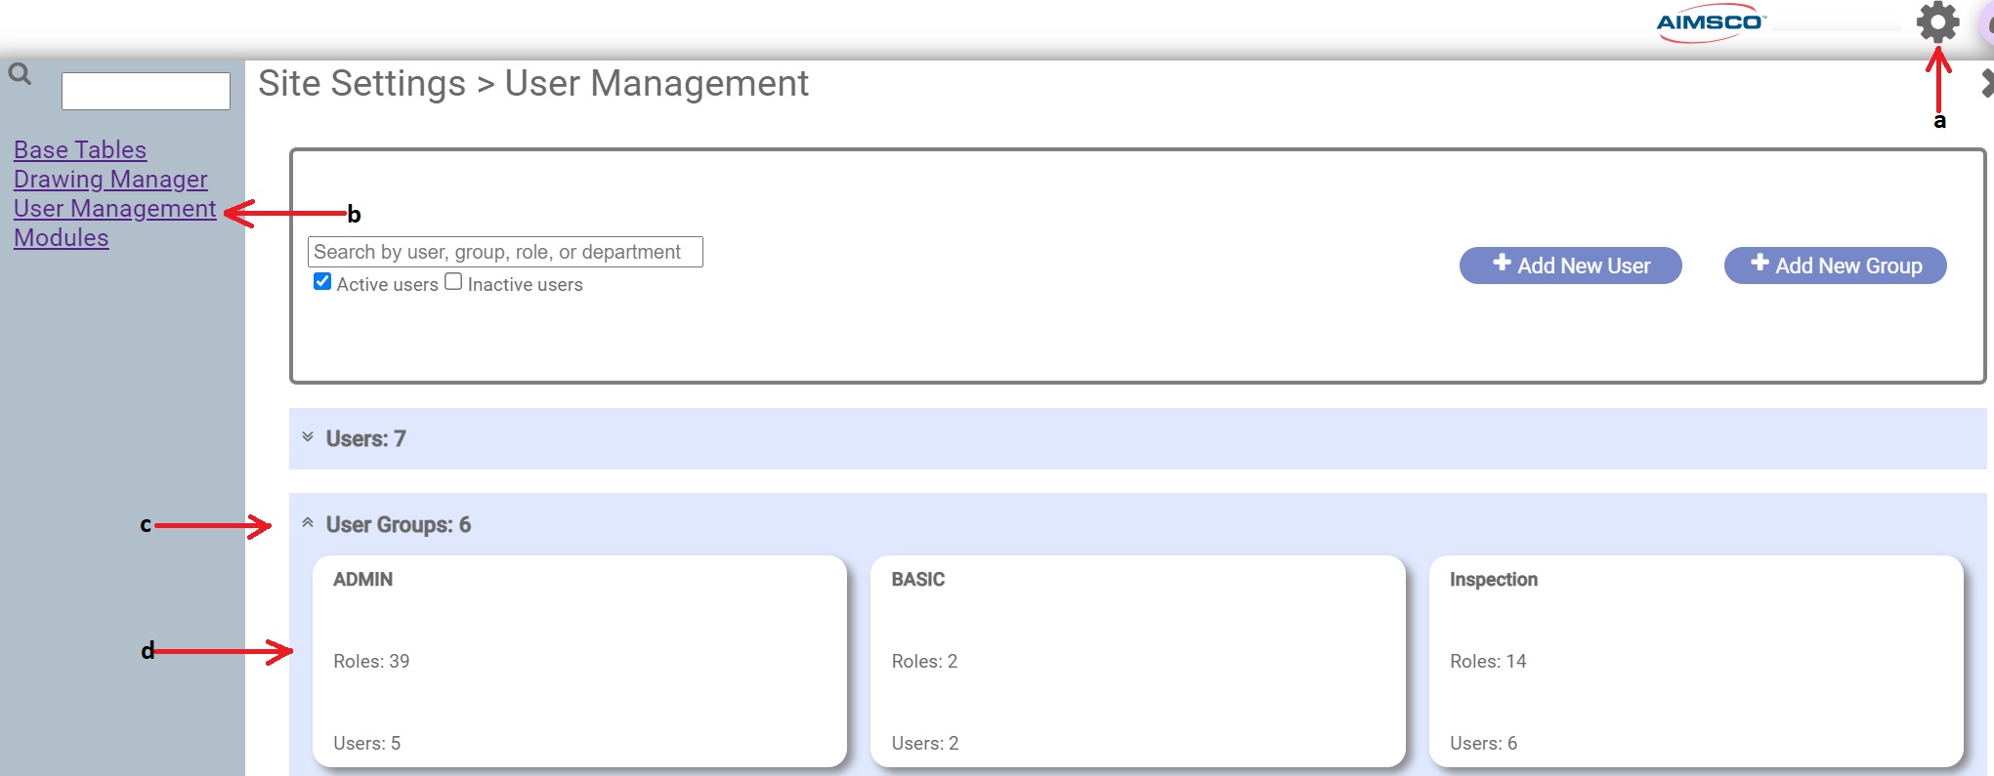
Task: Close the Site Settings panel with X
Action: point(1987,83)
